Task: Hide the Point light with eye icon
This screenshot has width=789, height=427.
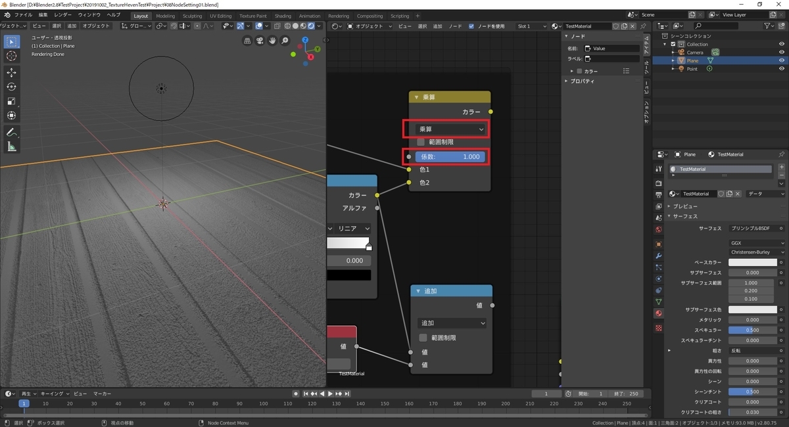Action: [x=782, y=69]
